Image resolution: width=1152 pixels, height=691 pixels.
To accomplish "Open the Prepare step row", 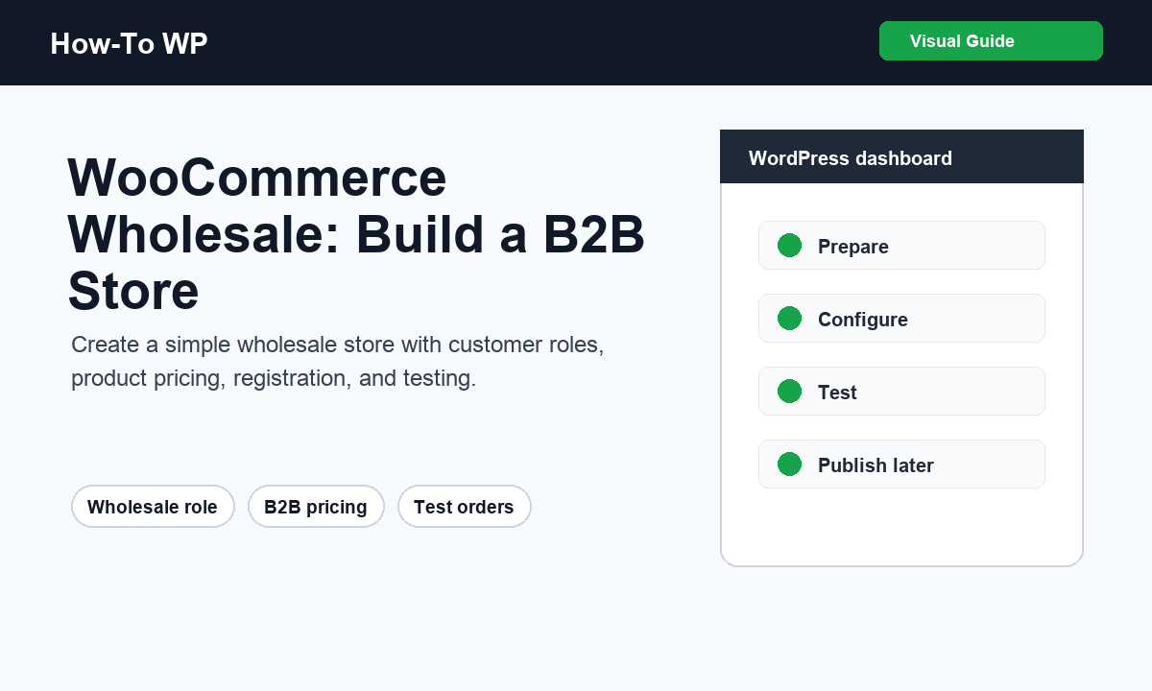I will coord(901,246).
